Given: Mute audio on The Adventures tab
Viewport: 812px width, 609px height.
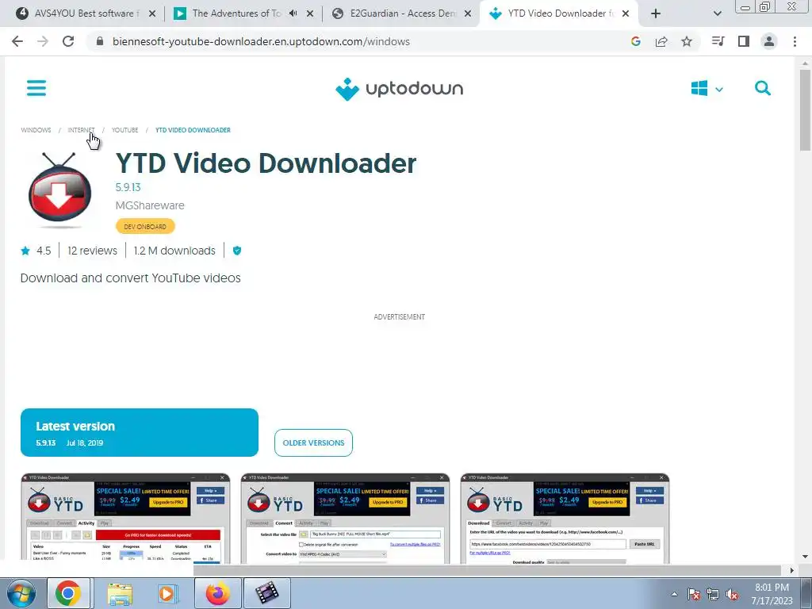Looking at the screenshot, I should click(x=293, y=13).
